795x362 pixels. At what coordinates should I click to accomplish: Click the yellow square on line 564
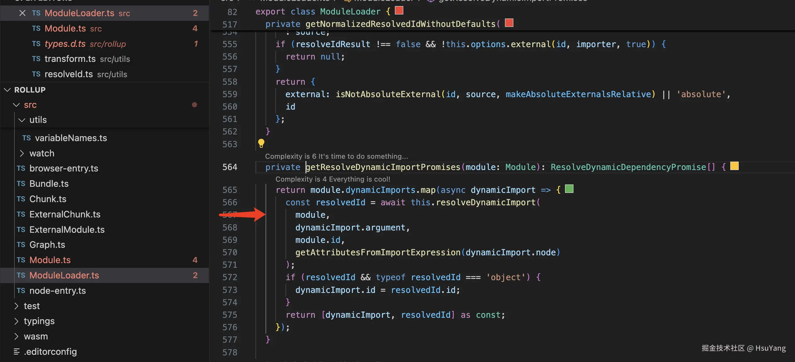[x=734, y=166]
